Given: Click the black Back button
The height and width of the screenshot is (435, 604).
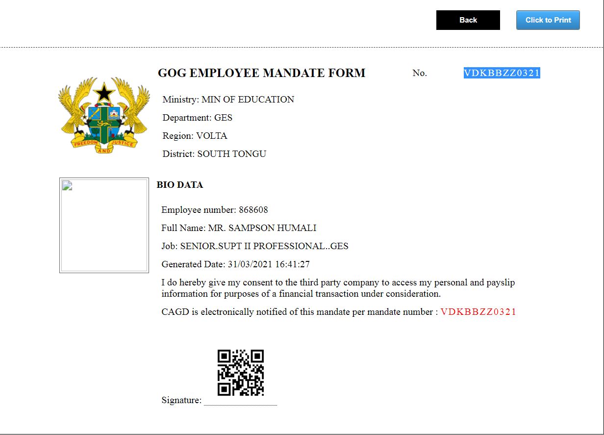Looking at the screenshot, I should point(468,20).
